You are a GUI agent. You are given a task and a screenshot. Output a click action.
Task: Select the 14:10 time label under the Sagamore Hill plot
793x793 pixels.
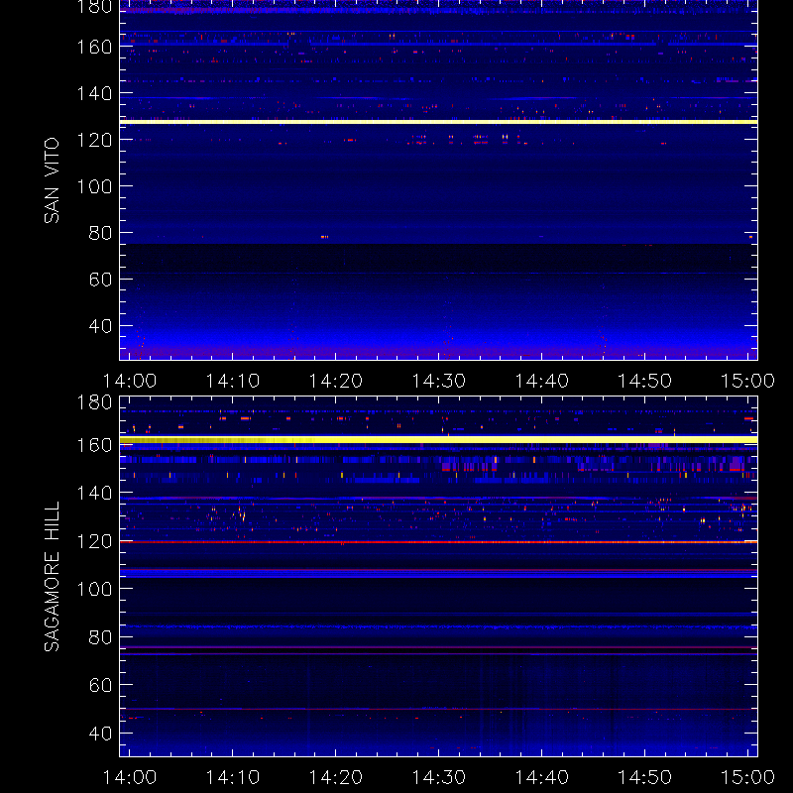232,777
